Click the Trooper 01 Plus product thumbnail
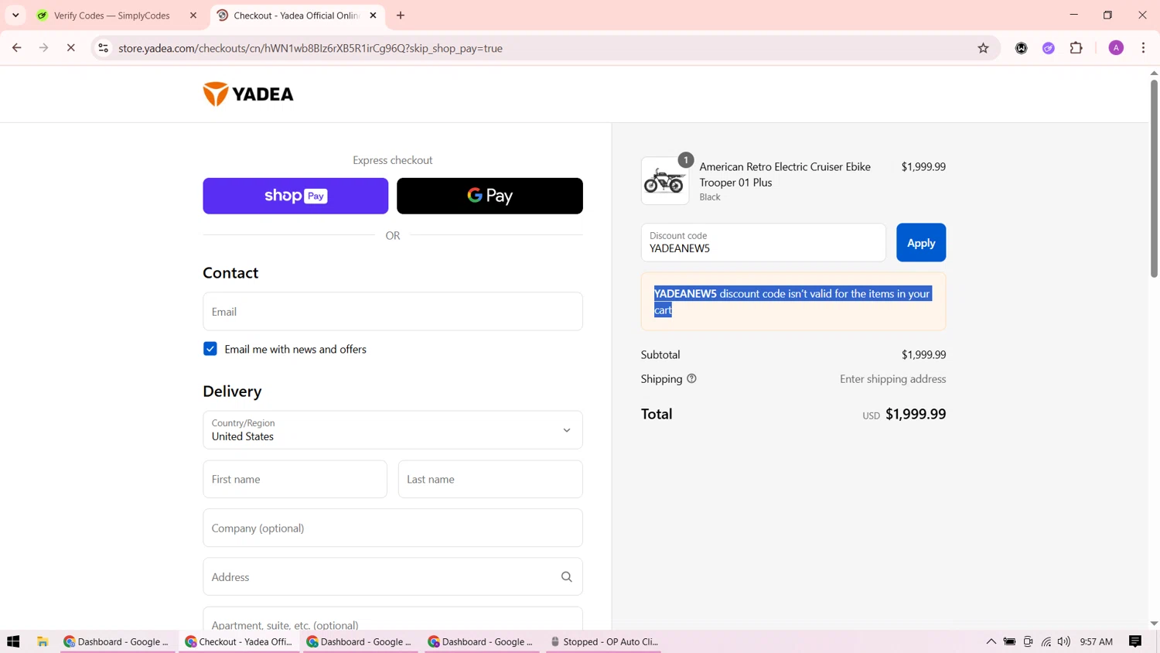 click(665, 181)
